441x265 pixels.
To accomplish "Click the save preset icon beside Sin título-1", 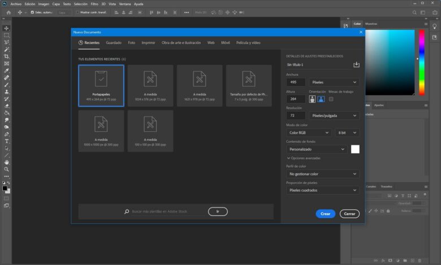I will coord(356,65).
